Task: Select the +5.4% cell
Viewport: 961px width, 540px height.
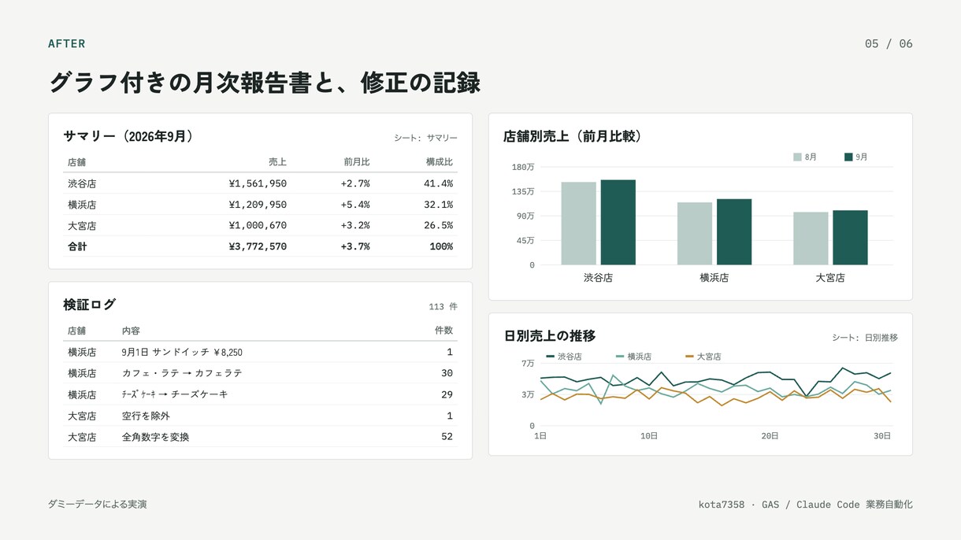Action: coord(355,205)
